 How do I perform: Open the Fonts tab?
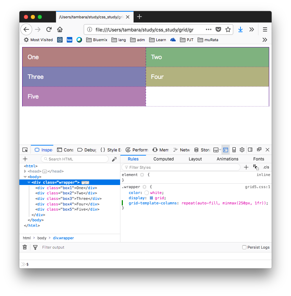[258, 159]
